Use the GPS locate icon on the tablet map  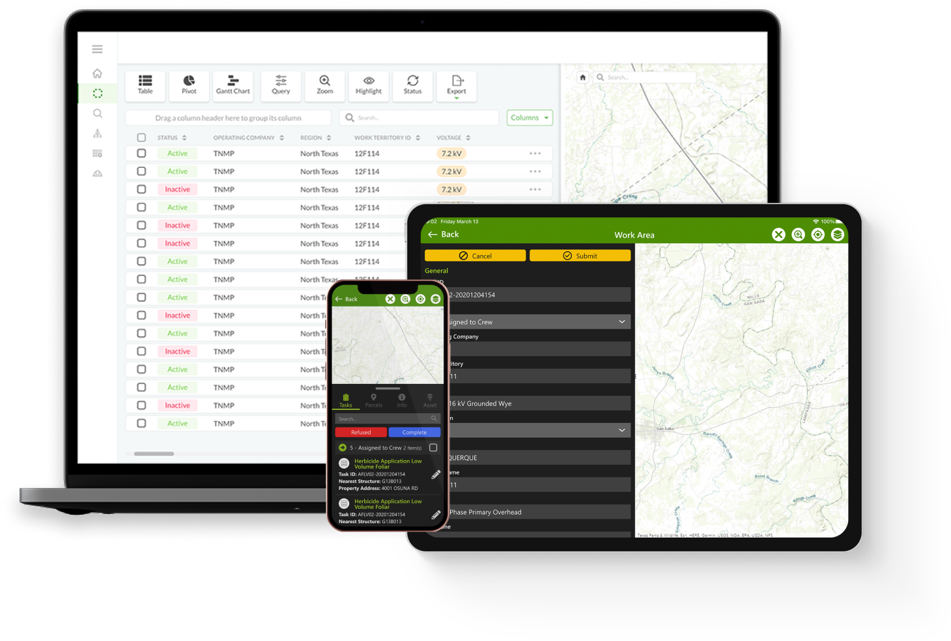pos(817,234)
